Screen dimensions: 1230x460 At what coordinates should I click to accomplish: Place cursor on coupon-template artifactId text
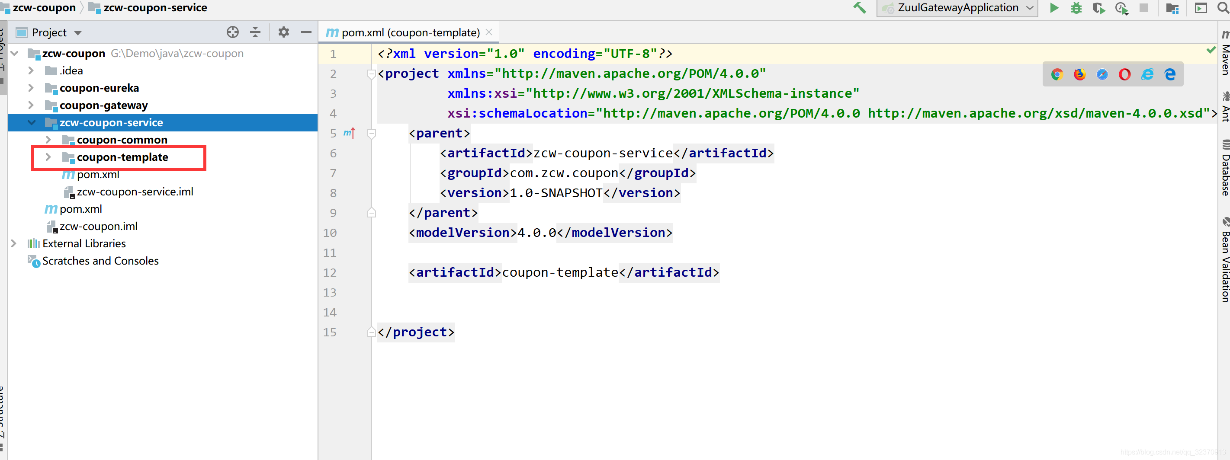click(560, 272)
